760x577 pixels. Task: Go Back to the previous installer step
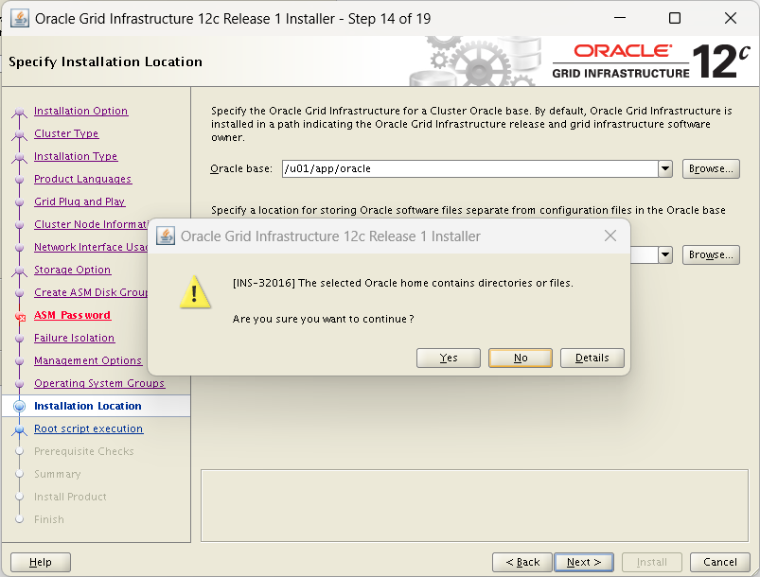tap(522, 562)
